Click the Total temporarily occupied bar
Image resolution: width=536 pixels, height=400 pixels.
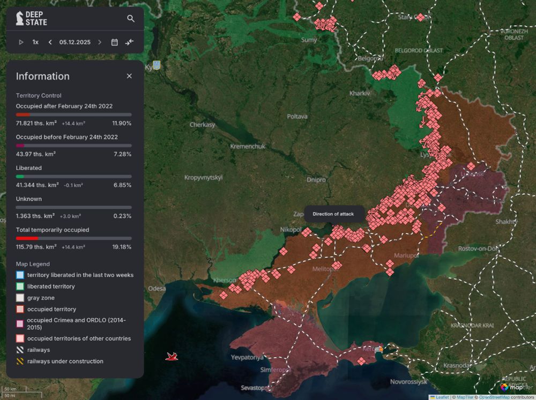(74, 239)
